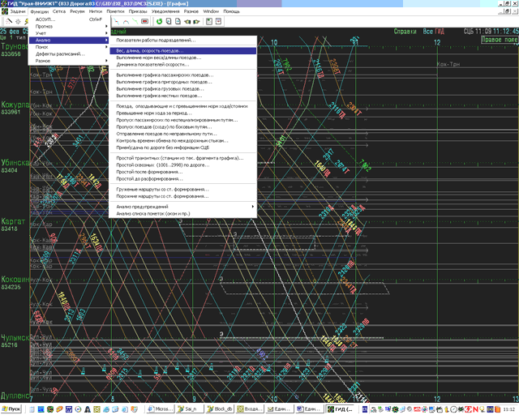519x415 pixels.
Task: Click the sun-shaped icon in the toolbar
Action: pos(17,20)
